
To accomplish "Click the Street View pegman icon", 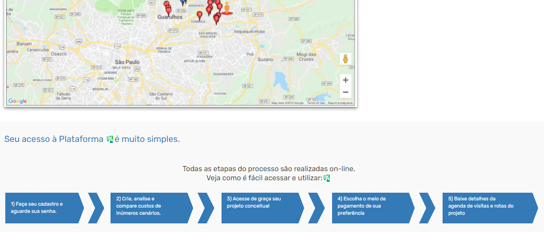I will tap(345, 59).
